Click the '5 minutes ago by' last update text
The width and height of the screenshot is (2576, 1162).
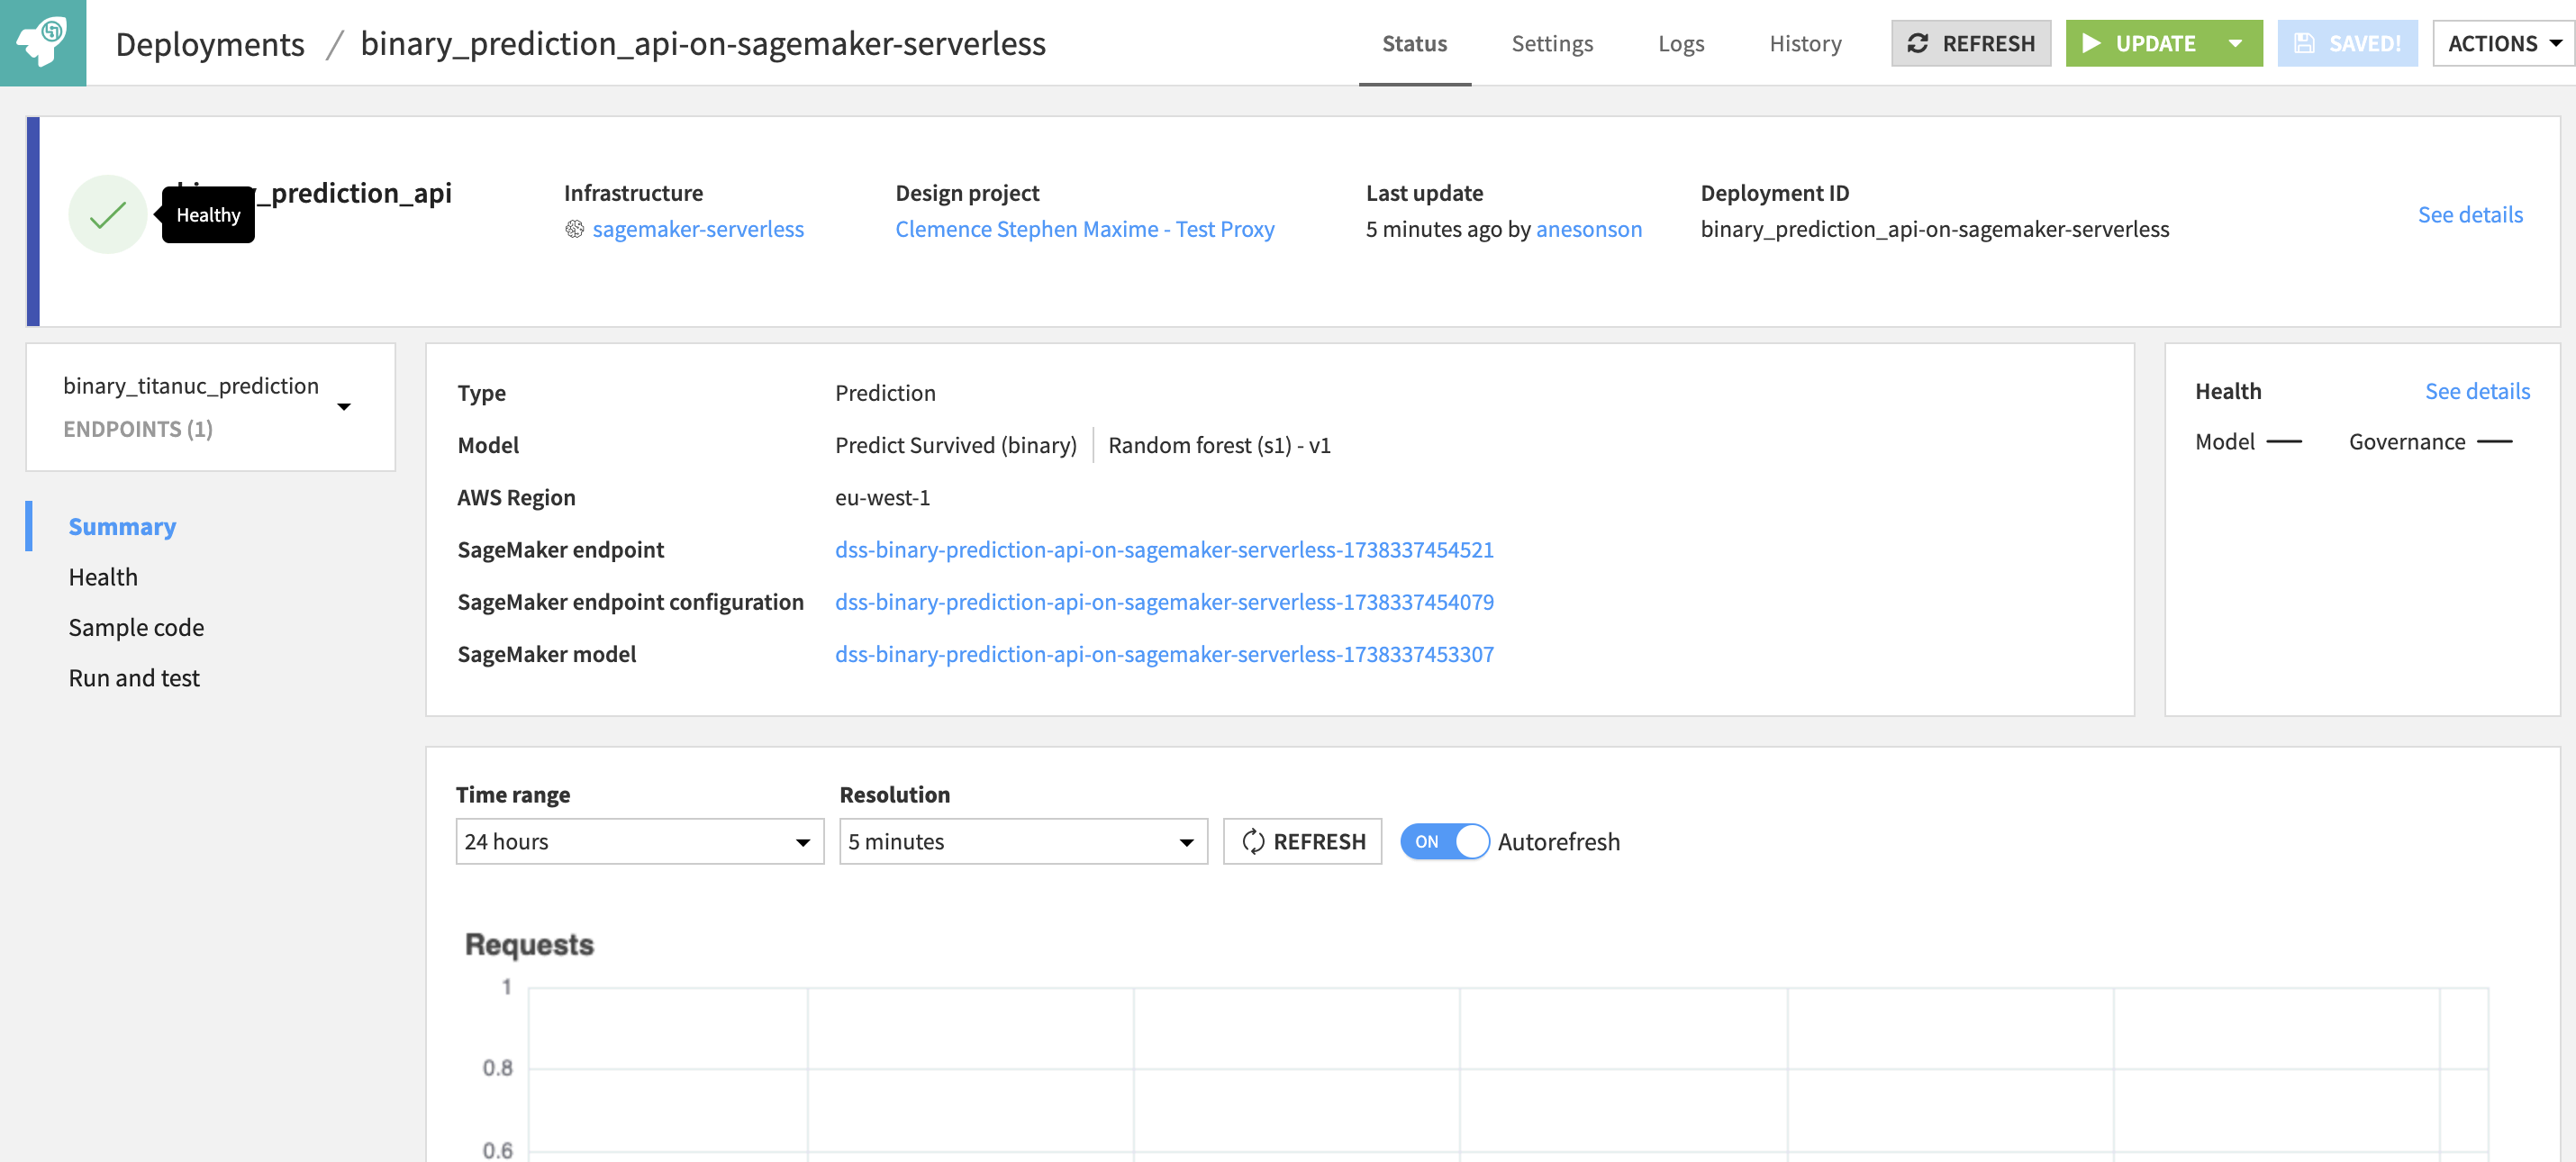pyautogui.click(x=1448, y=229)
